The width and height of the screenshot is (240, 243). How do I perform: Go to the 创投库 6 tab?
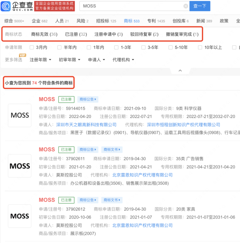181,21
